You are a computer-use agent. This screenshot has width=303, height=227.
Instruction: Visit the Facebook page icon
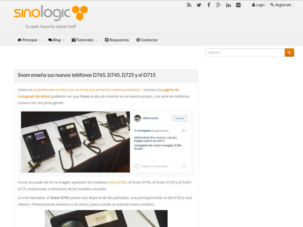(x=209, y=5)
